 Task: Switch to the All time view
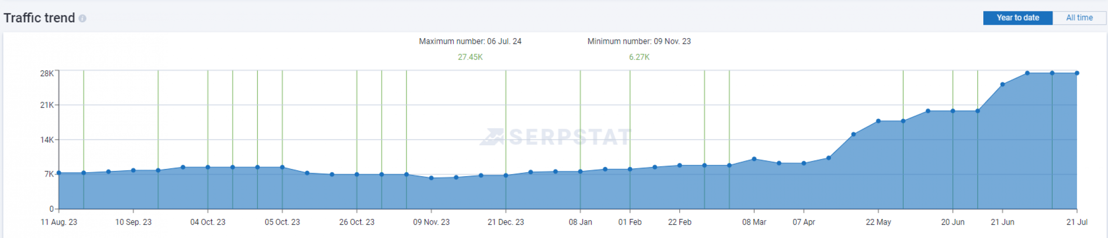(1079, 18)
